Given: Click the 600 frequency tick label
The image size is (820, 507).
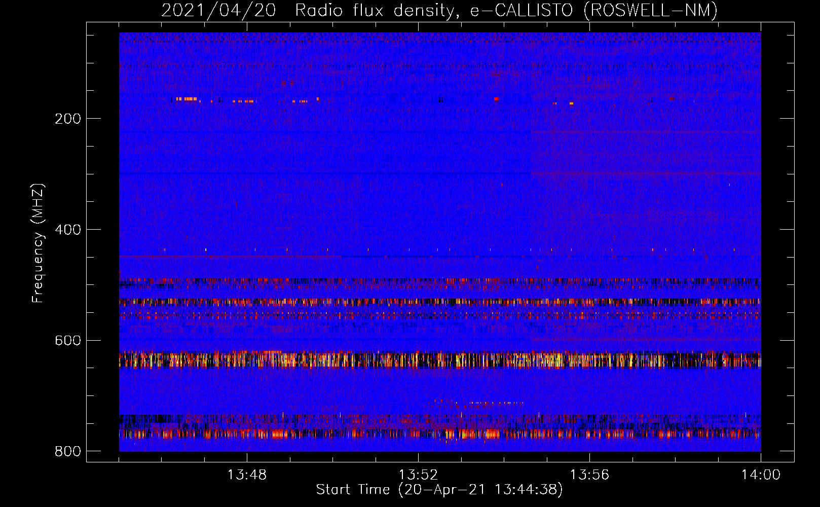Looking at the screenshot, I should pyautogui.click(x=68, y=340).
